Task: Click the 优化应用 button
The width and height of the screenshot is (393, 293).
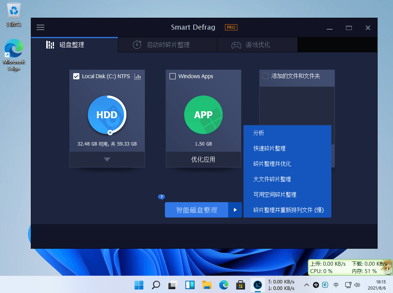Action: [203, 159]
